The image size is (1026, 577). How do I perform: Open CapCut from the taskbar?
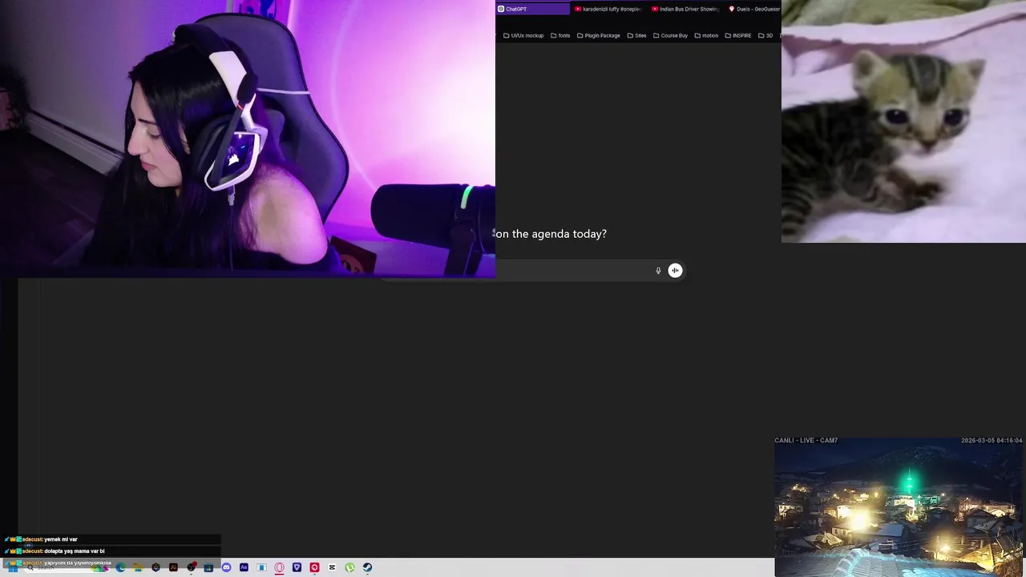332,567
